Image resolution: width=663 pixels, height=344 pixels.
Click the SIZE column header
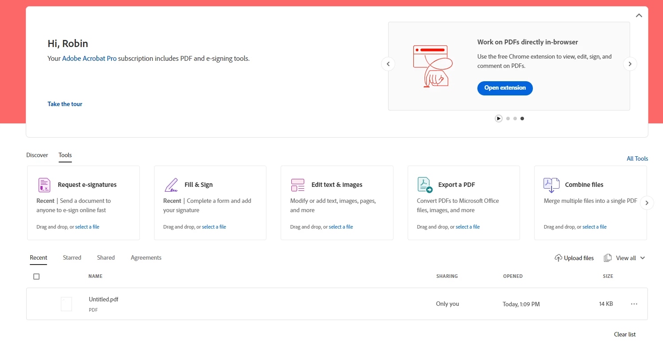[608, 276]
